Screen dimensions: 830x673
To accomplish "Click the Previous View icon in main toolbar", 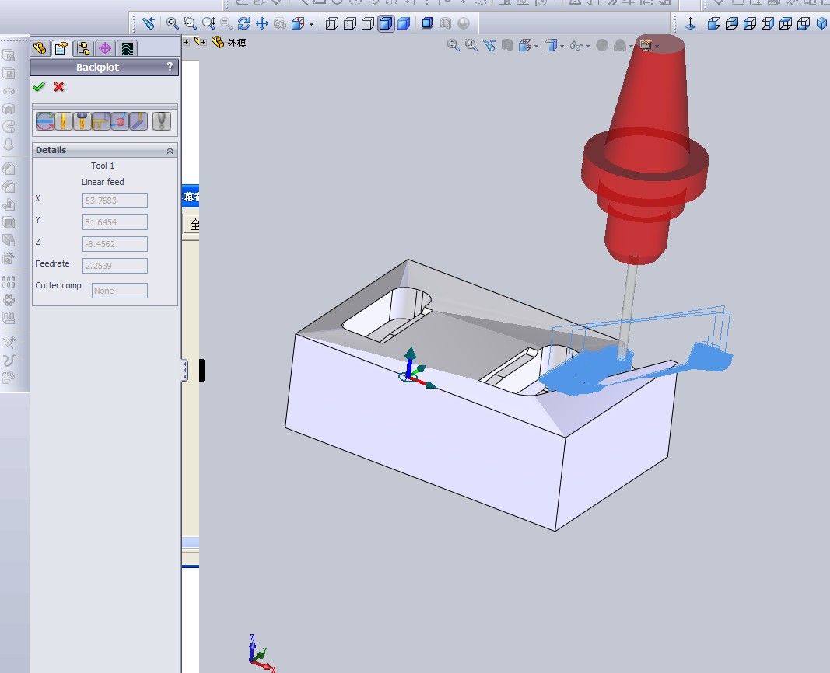I will coord(149,23).
